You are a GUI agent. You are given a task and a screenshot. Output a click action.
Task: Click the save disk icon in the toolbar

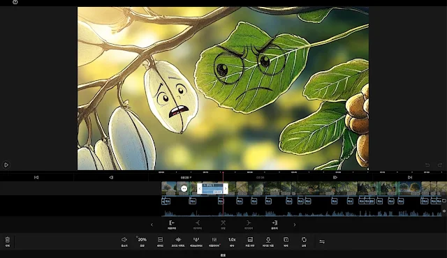[x=250, y=241]
